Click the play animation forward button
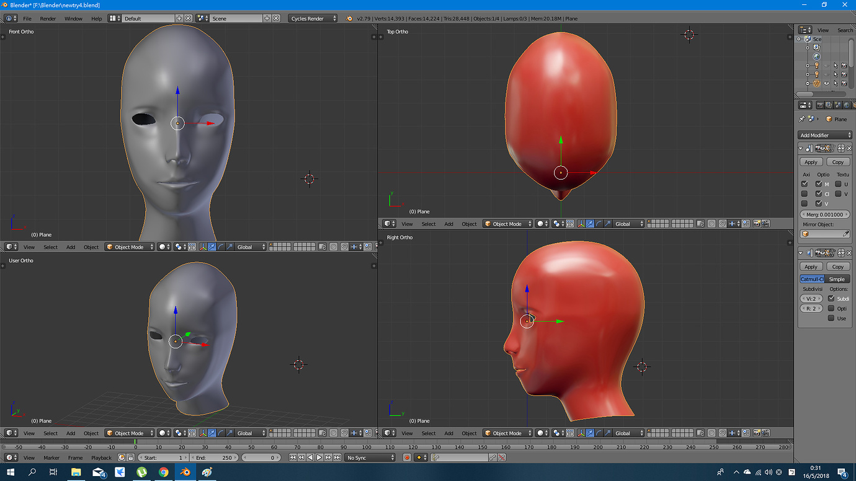 pyautogui.click(x=319, y=457)
